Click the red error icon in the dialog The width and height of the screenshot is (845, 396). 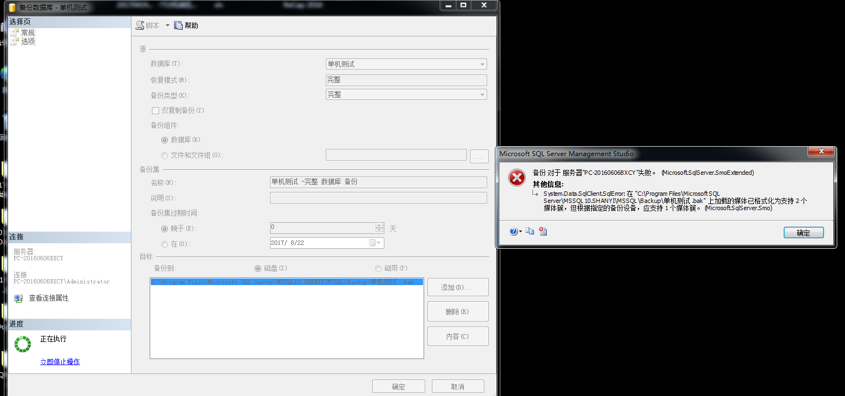point(517,177)
